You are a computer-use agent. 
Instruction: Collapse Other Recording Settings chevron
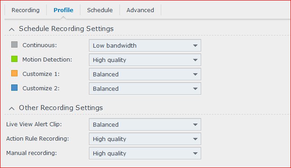(x=12, y=108)
